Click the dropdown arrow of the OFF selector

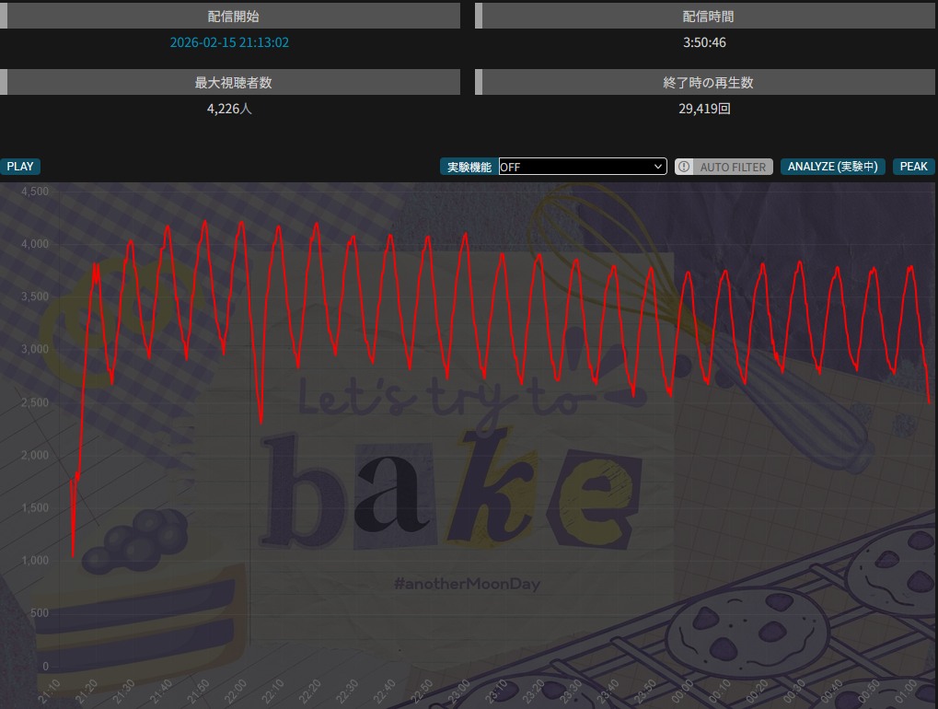(658, 167)
